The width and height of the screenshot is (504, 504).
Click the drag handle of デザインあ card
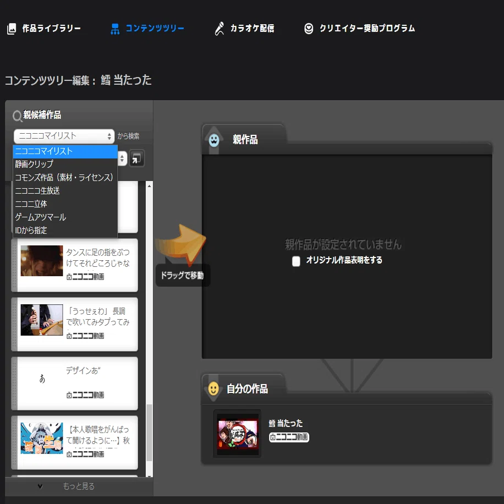(x=14, y=384)
